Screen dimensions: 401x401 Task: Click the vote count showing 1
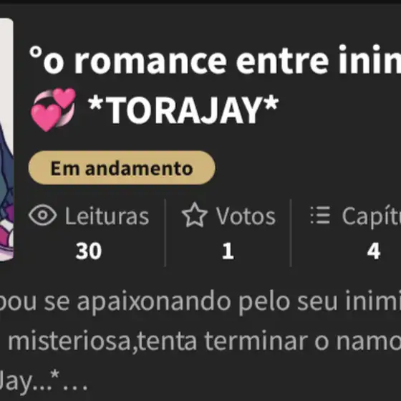coord(228,251)
